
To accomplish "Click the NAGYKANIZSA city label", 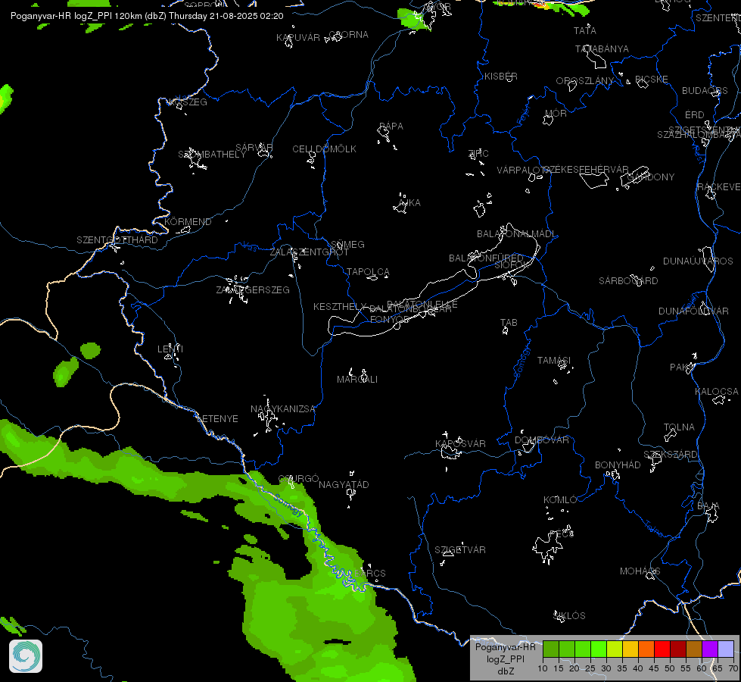I will click(x=282, y=409).
